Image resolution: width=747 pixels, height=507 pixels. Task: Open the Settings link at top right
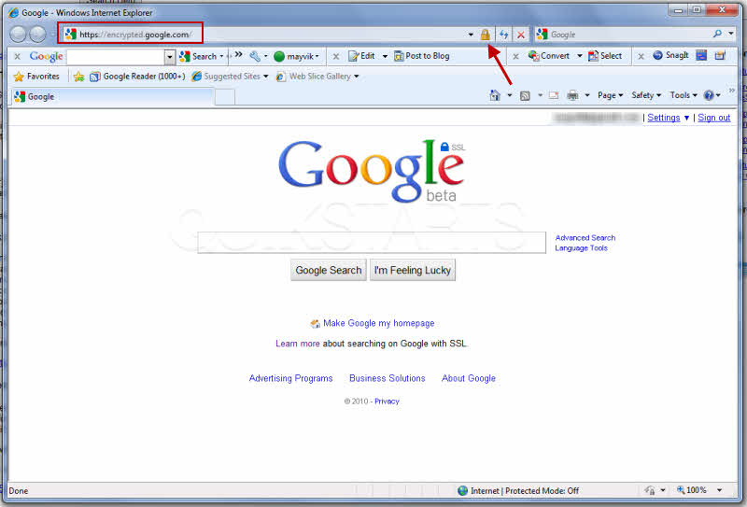(663, 118)
